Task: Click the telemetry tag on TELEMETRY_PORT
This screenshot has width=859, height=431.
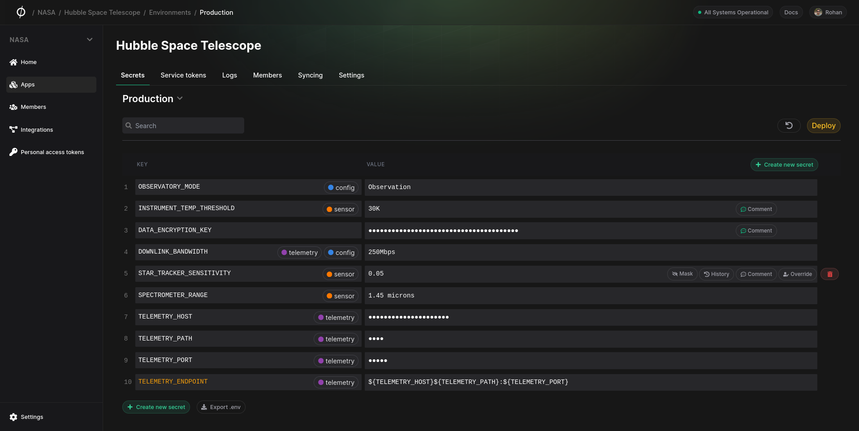Action: click(336, 361)
